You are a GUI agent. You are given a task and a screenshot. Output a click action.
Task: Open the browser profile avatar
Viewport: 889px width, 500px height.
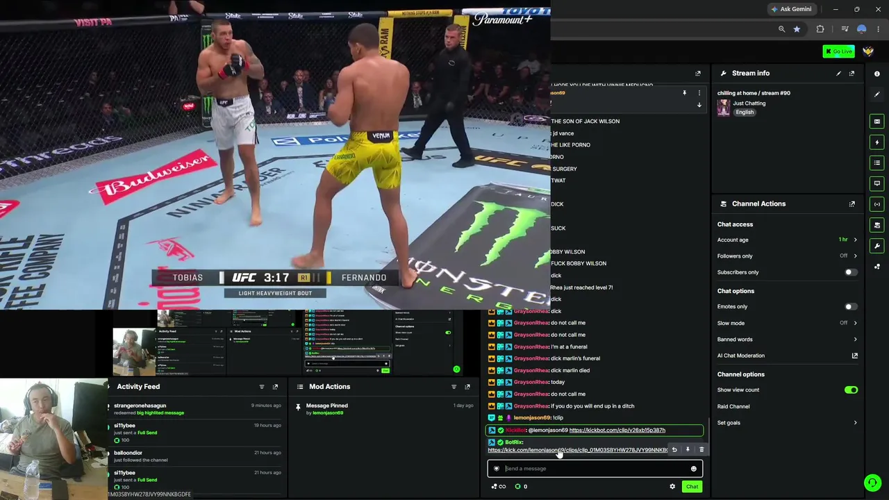coord(862,29)
